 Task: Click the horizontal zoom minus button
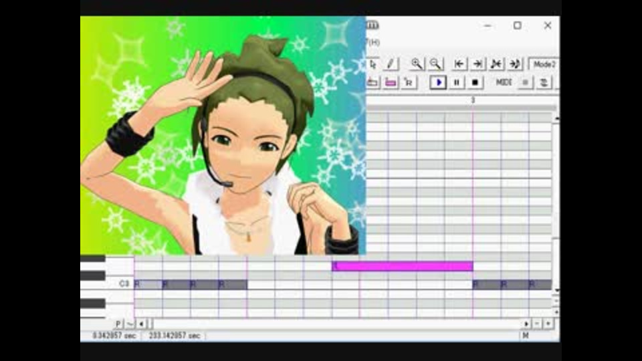pyautogui.click(x=537, y=324)
